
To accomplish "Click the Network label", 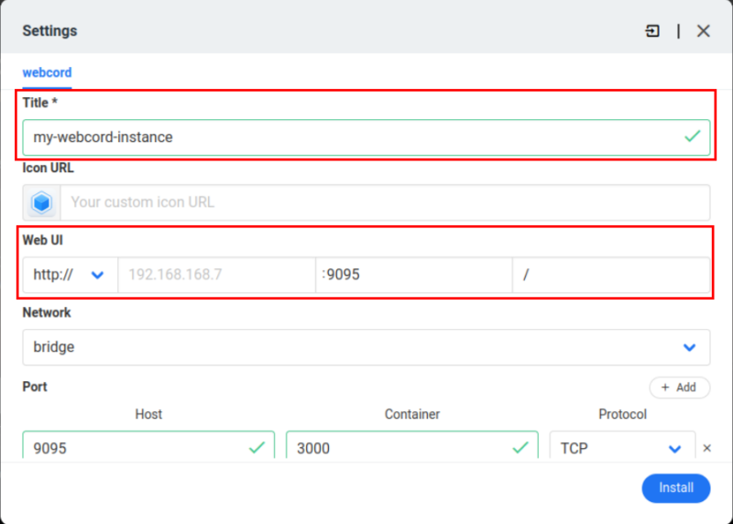I will (x=47, y=312).
